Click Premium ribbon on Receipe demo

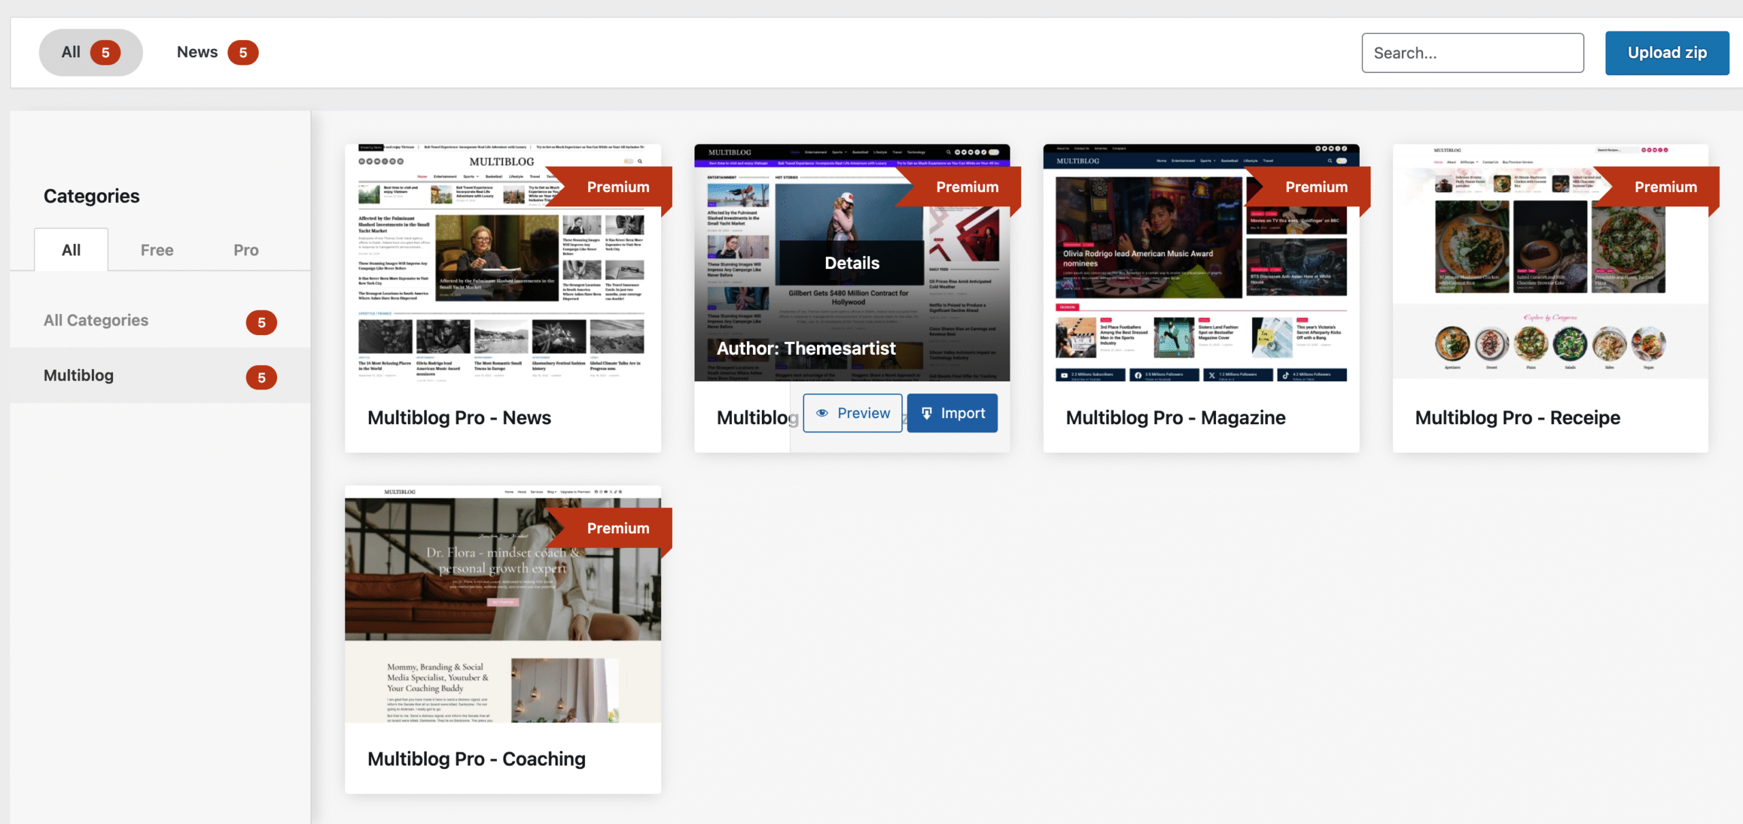[x=1657, y=187]
